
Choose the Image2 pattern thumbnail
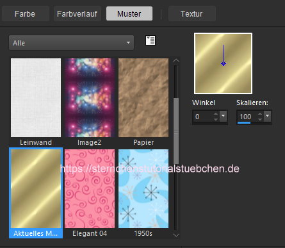(x=90, y=98)
